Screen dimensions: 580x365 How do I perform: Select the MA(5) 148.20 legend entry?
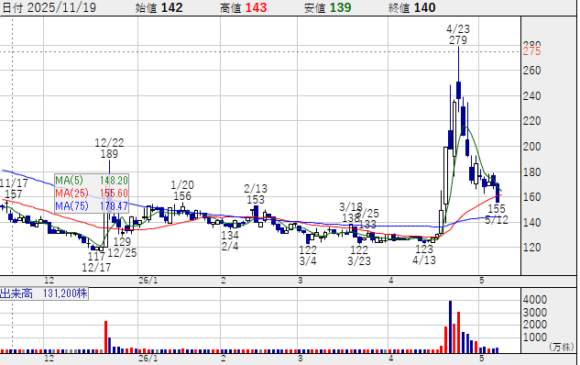[92, 181]
